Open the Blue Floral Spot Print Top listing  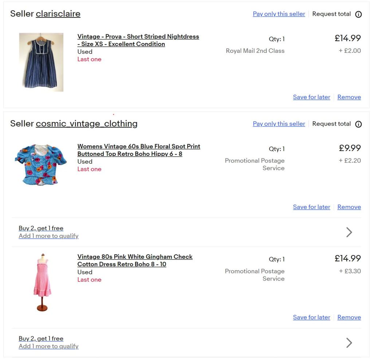[x=138, y=150]
